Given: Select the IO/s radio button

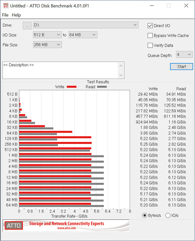Looking at the screenshot, I should click(x=168, y=215).
